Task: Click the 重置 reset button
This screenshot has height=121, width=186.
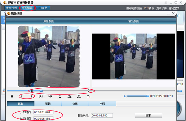Action: coord(148,115)
